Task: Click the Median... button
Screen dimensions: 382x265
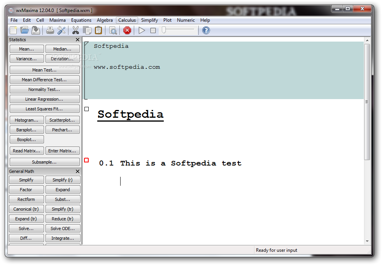Action: coord(63,49)
